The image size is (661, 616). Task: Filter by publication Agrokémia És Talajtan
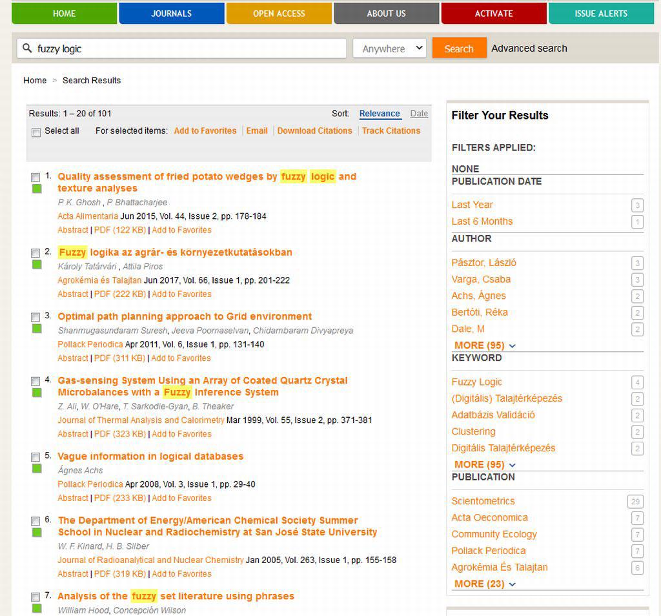click(500, 568)
